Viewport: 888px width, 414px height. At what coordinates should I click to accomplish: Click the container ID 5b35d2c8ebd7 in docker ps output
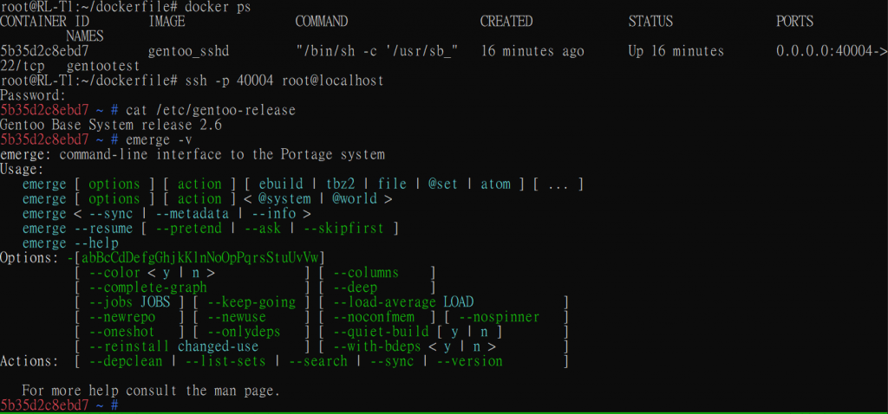coord(44,51)
